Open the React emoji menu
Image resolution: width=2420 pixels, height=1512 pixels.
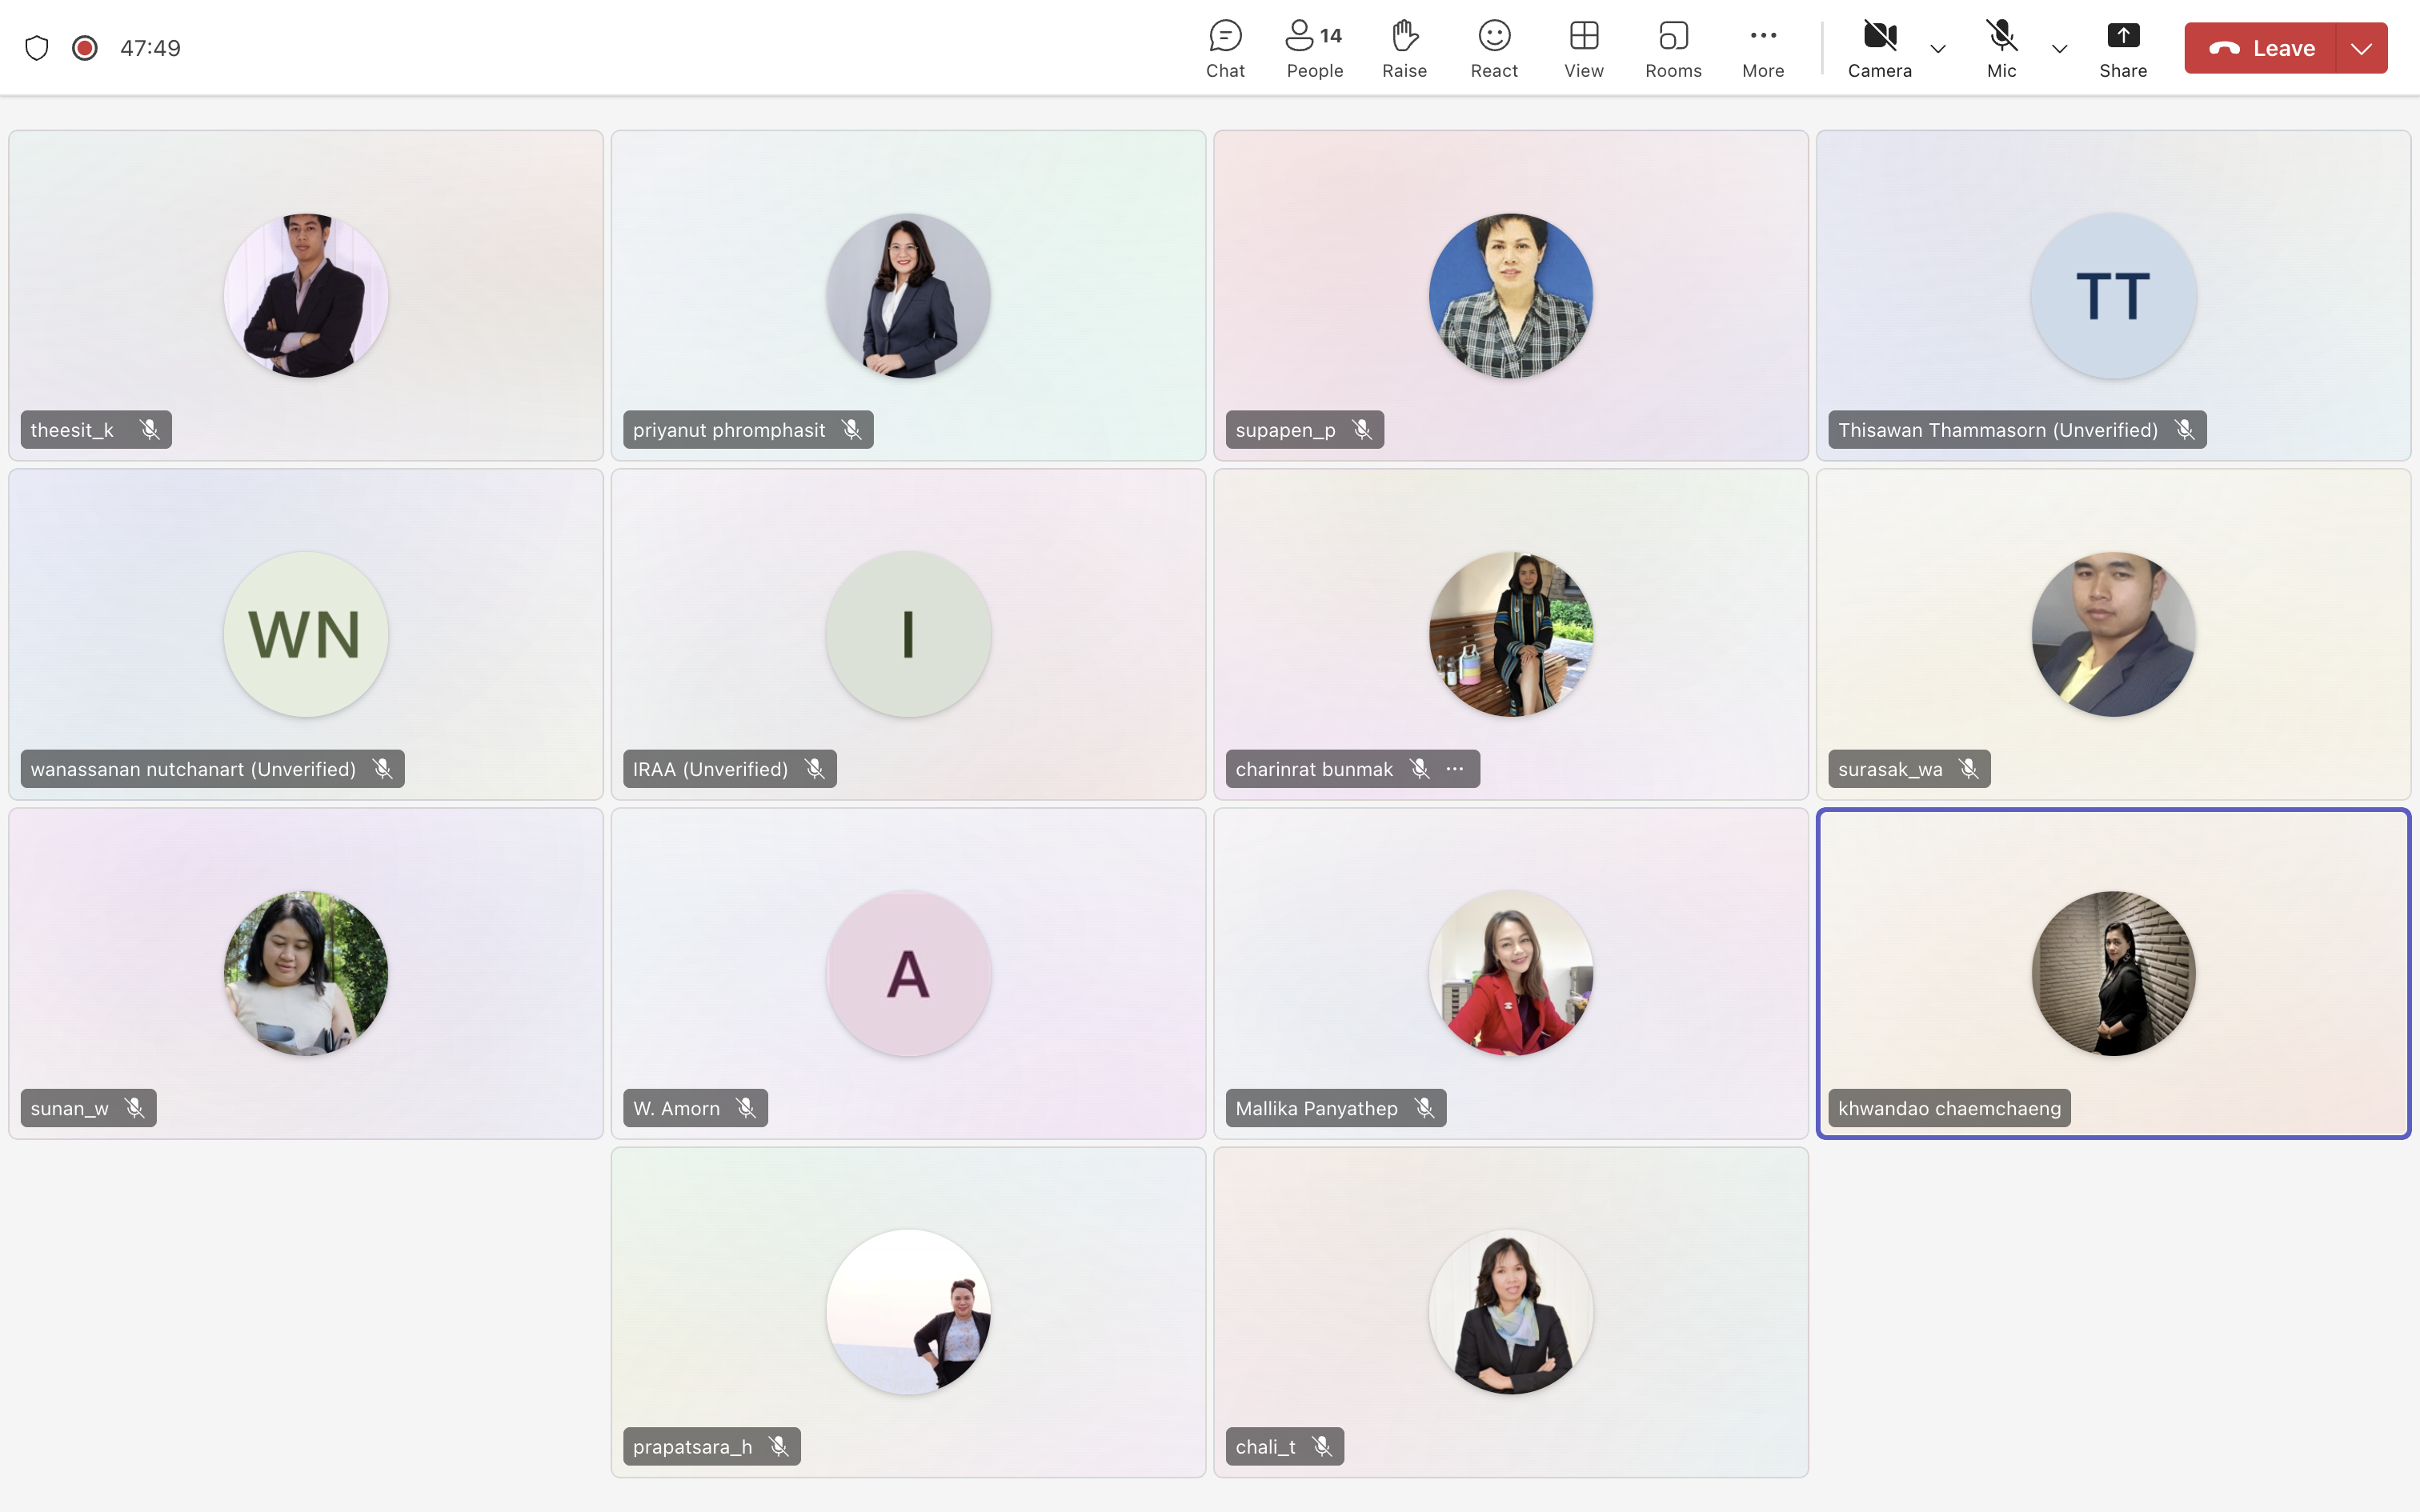(1494, 48)
